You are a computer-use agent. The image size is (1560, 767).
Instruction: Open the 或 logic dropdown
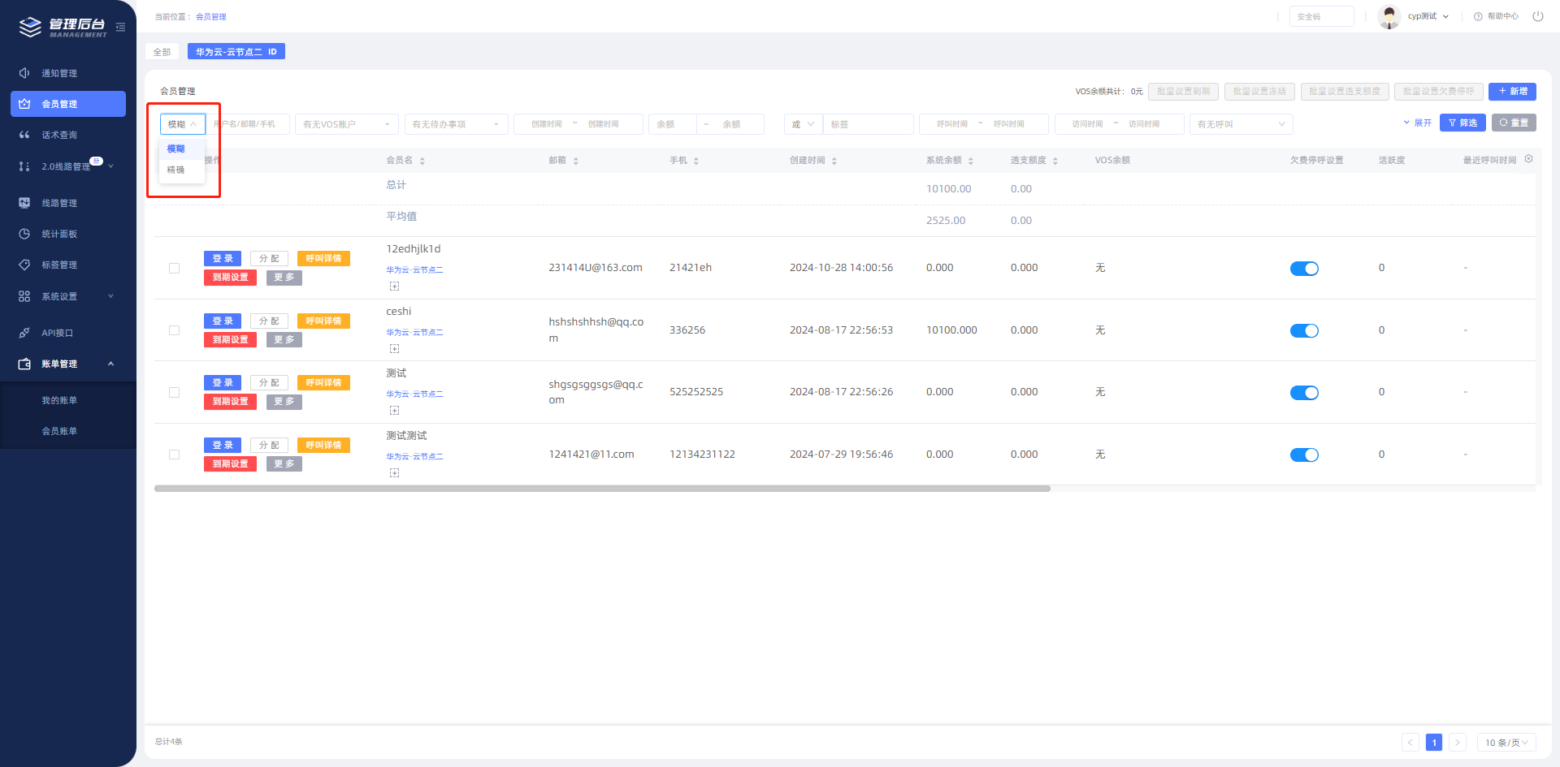click(x=804, y=124)
